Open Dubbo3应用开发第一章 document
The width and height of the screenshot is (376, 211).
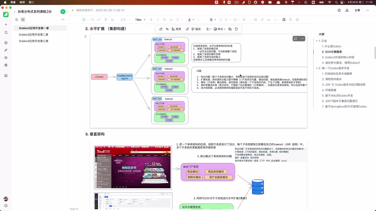click(40, 28)
